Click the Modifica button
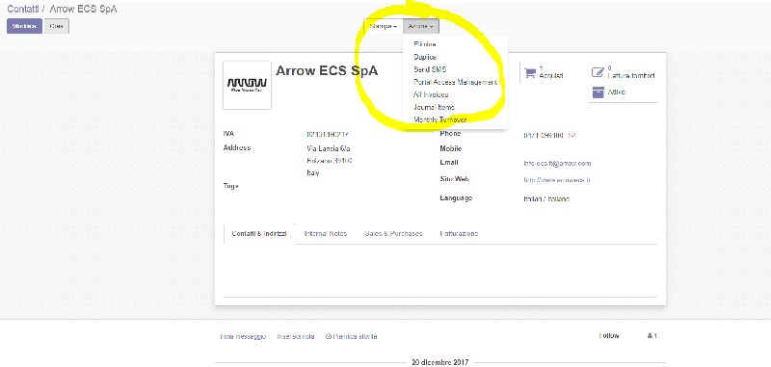 [x=25, y=27]
